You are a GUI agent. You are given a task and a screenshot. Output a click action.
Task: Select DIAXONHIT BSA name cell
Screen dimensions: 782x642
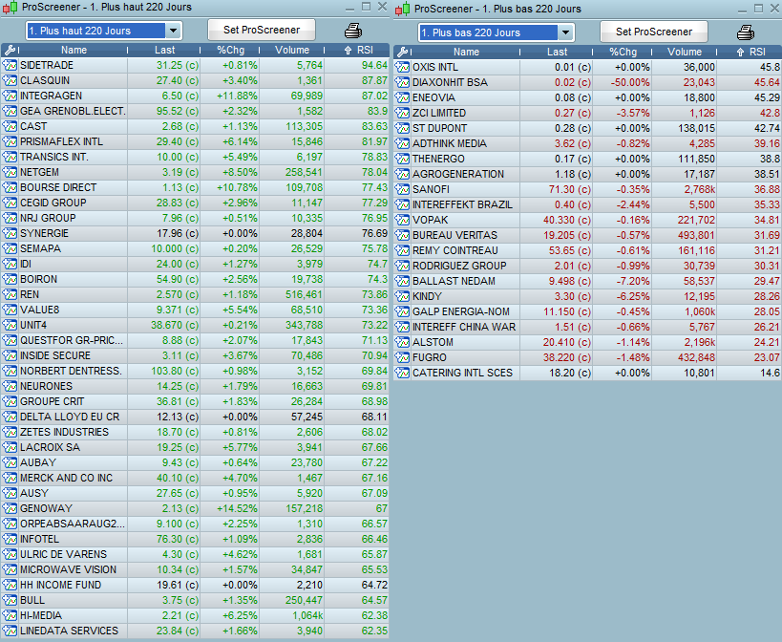coord(465,82)
